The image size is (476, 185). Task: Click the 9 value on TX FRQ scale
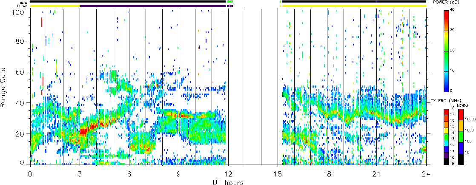(453, 163)
